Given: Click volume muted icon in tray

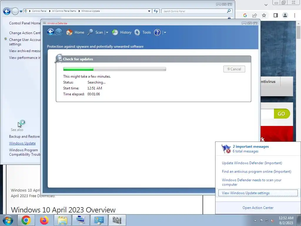Looking at the screenshot, I should (x=272, y=220).
